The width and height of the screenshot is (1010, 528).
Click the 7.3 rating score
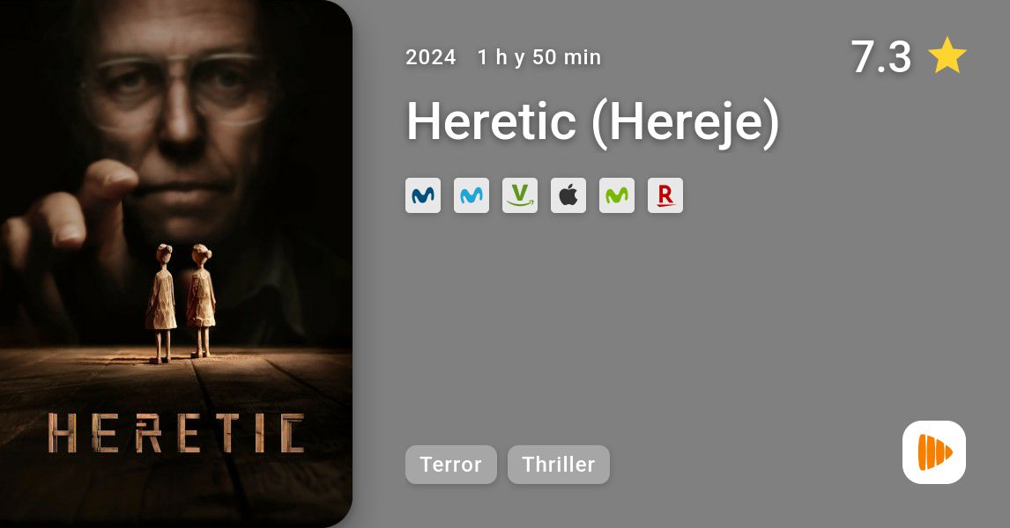[880, 56]
